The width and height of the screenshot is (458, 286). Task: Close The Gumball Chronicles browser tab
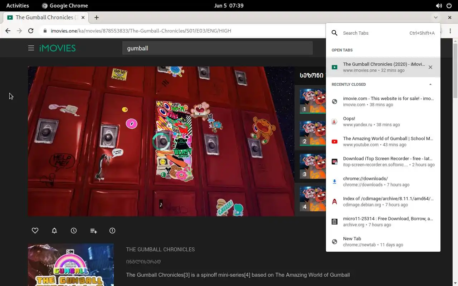[83, 17]
